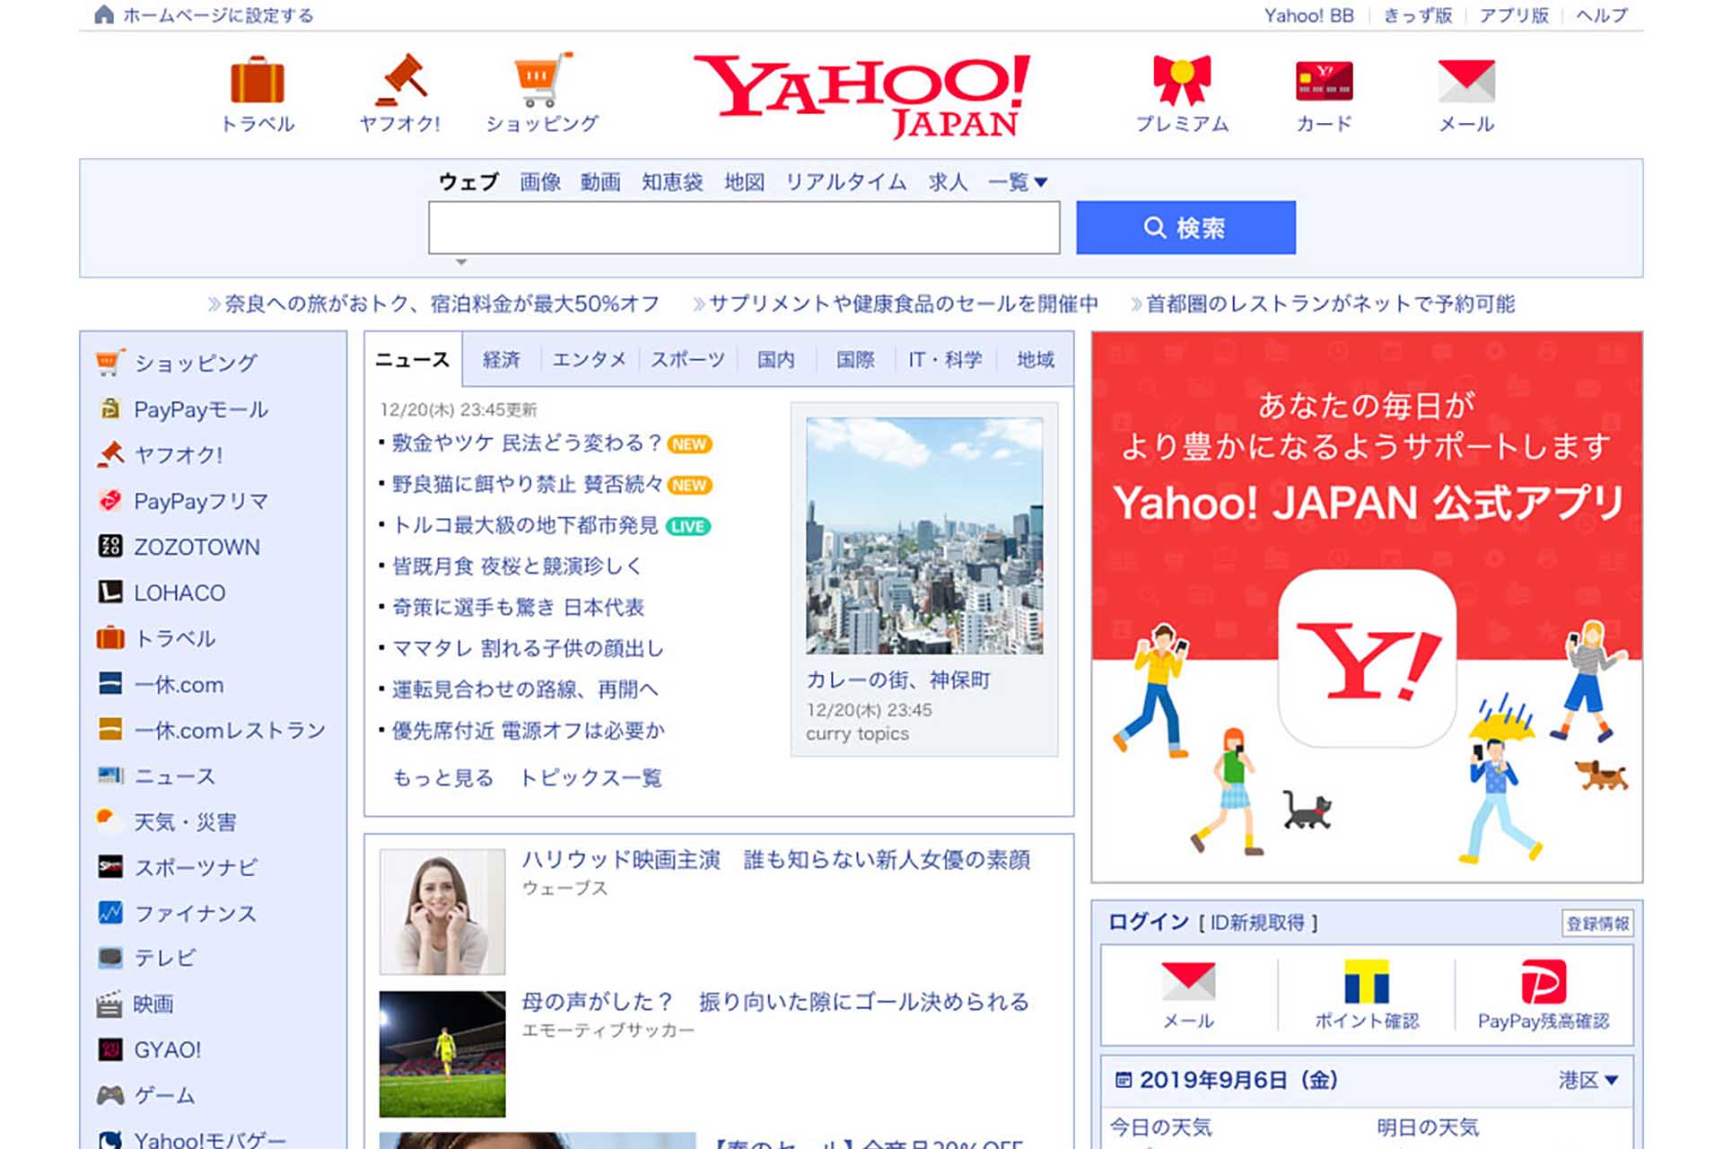This screenshot has width=1723, height=1149.
Task: Click the ゲーム controller icon
Action: [x=110, y=1095]
